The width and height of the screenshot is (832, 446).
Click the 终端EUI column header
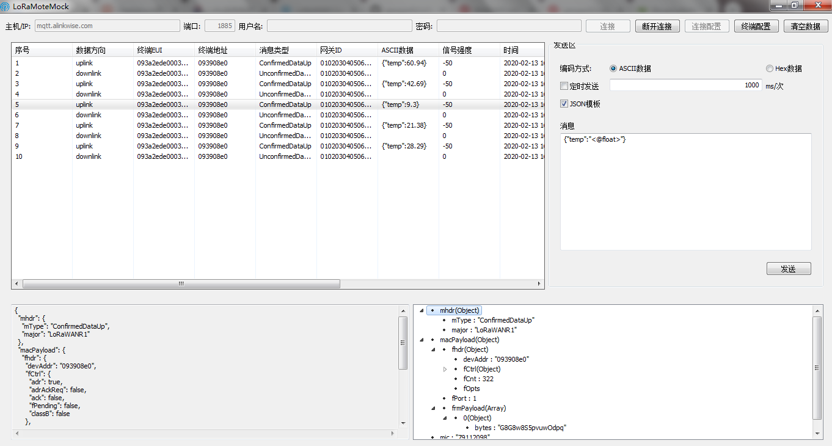[x=164, y=50]
